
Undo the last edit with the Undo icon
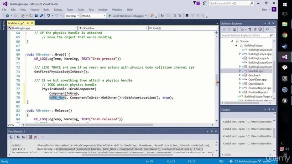[48, 16]
